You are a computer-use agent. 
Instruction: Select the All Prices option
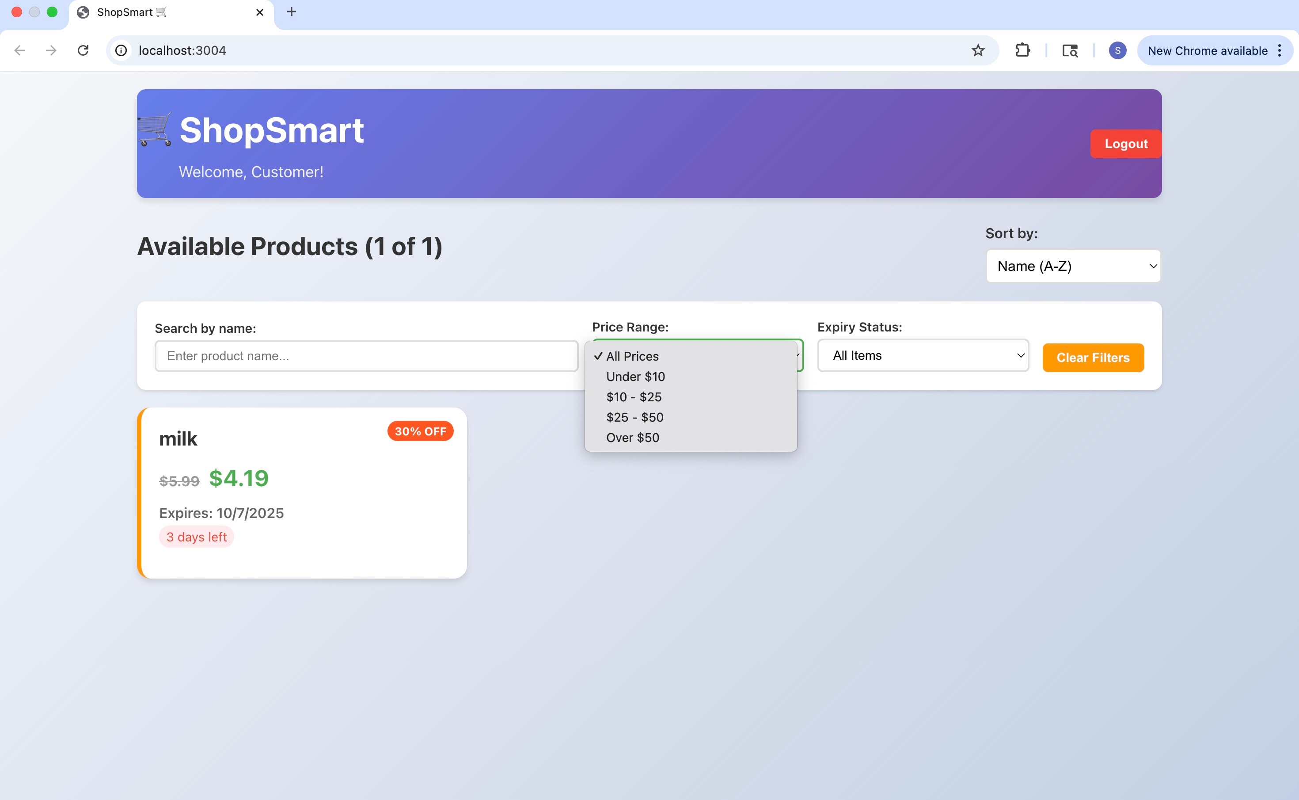coord(632,356)
